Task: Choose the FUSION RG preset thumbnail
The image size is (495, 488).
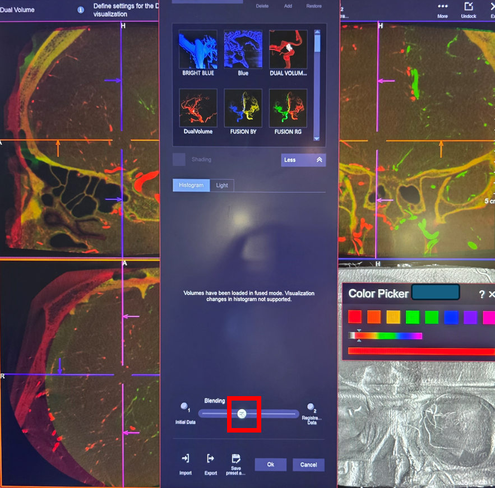Action: (288, 108)
